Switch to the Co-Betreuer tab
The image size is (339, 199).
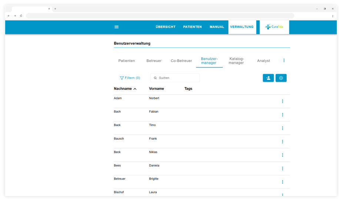(182, 61)
